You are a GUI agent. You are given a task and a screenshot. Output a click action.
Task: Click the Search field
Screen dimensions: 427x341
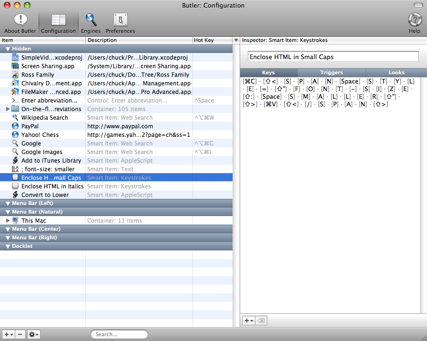tap(119, 334)
